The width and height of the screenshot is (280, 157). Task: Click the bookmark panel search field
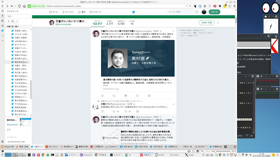(x=18, y=16)
